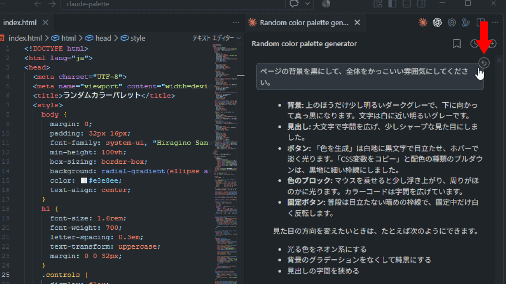Start a new chat with plus icon
Image resolution: width=506 pixels, height=284 pixels.
492,44
